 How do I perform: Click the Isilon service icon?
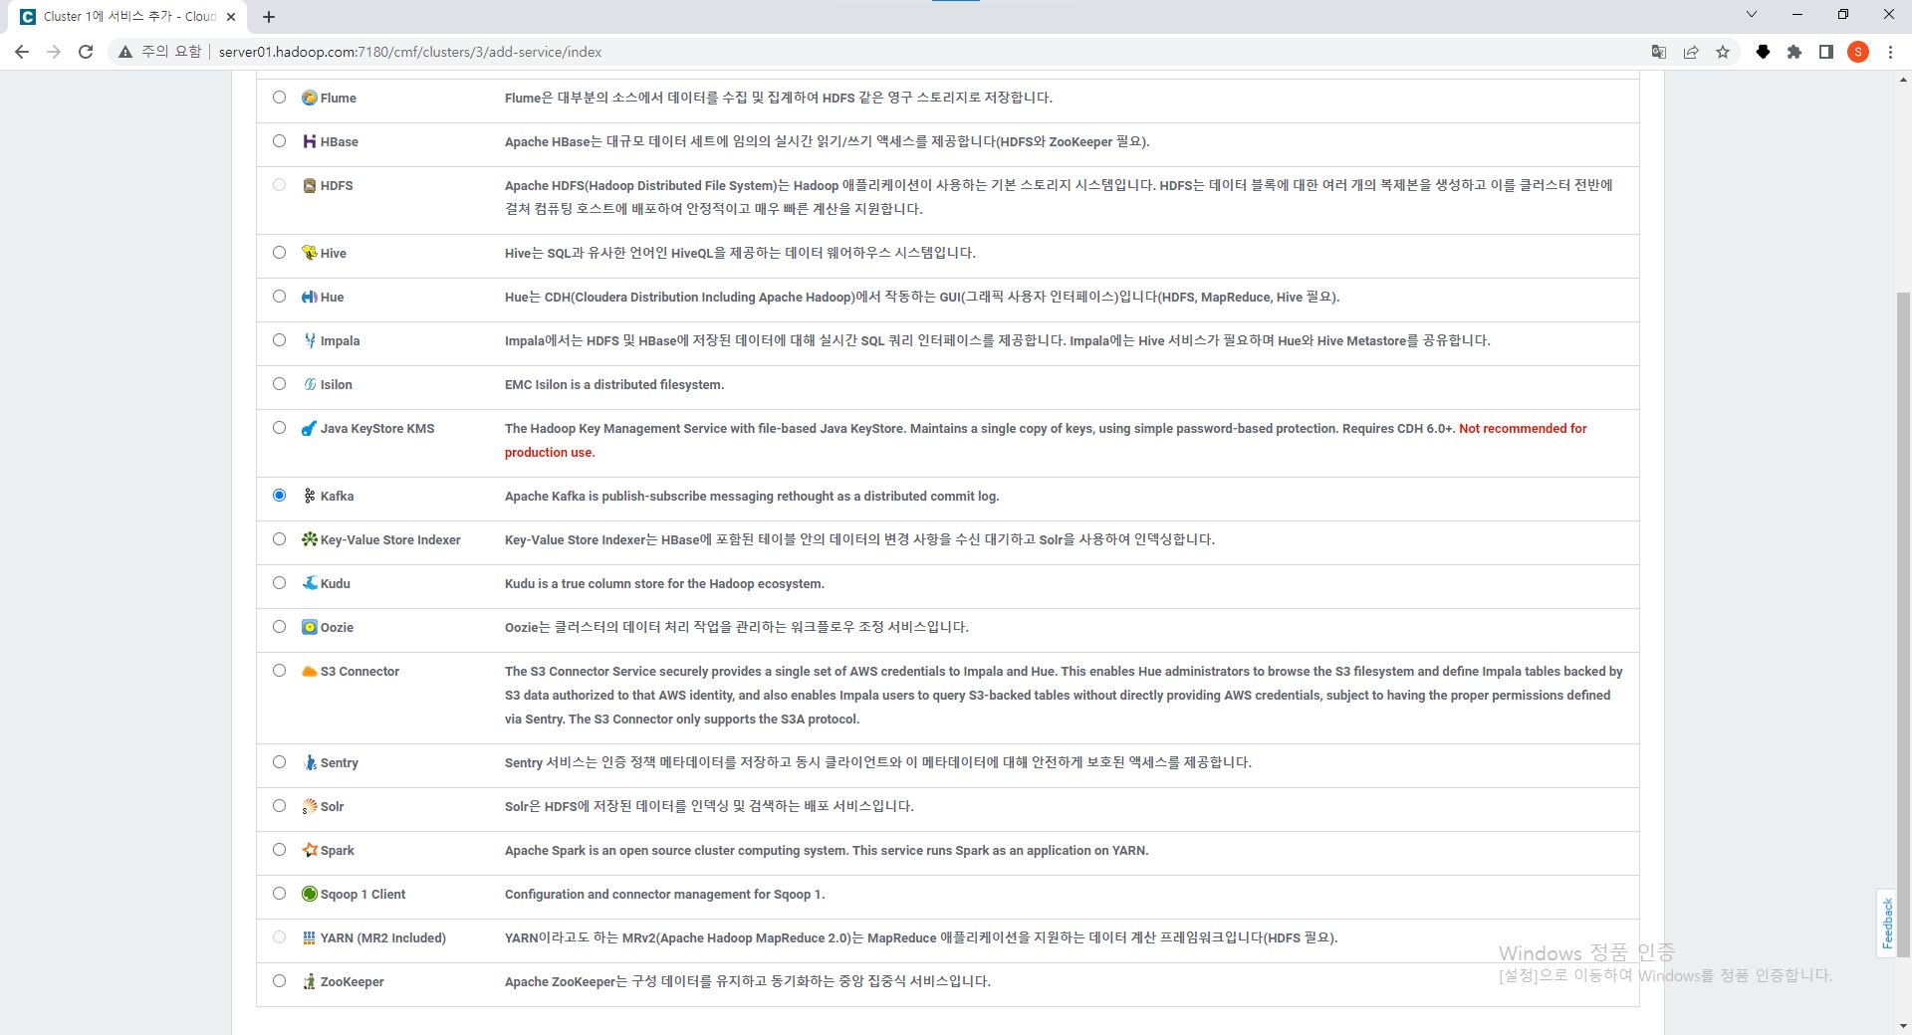click(x=310, y=384)
